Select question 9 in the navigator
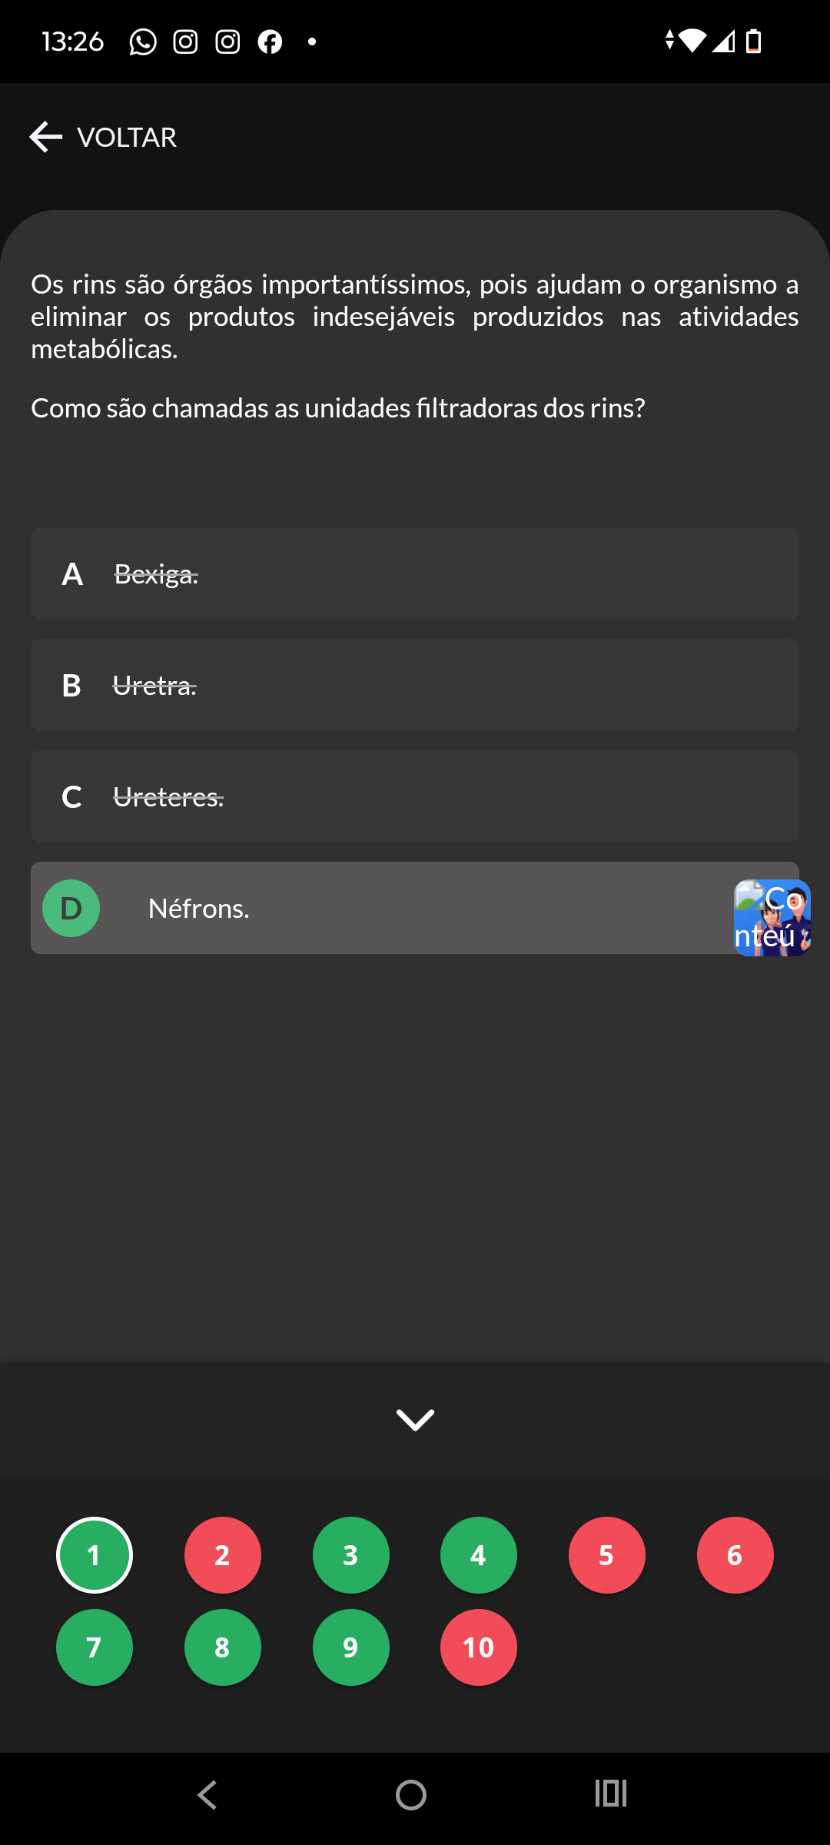 pyautogui.click(x=351, y=1647)
